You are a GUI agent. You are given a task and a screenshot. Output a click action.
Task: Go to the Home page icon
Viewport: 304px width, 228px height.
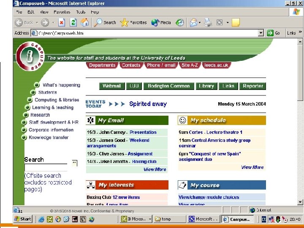(x=85, y=22)
